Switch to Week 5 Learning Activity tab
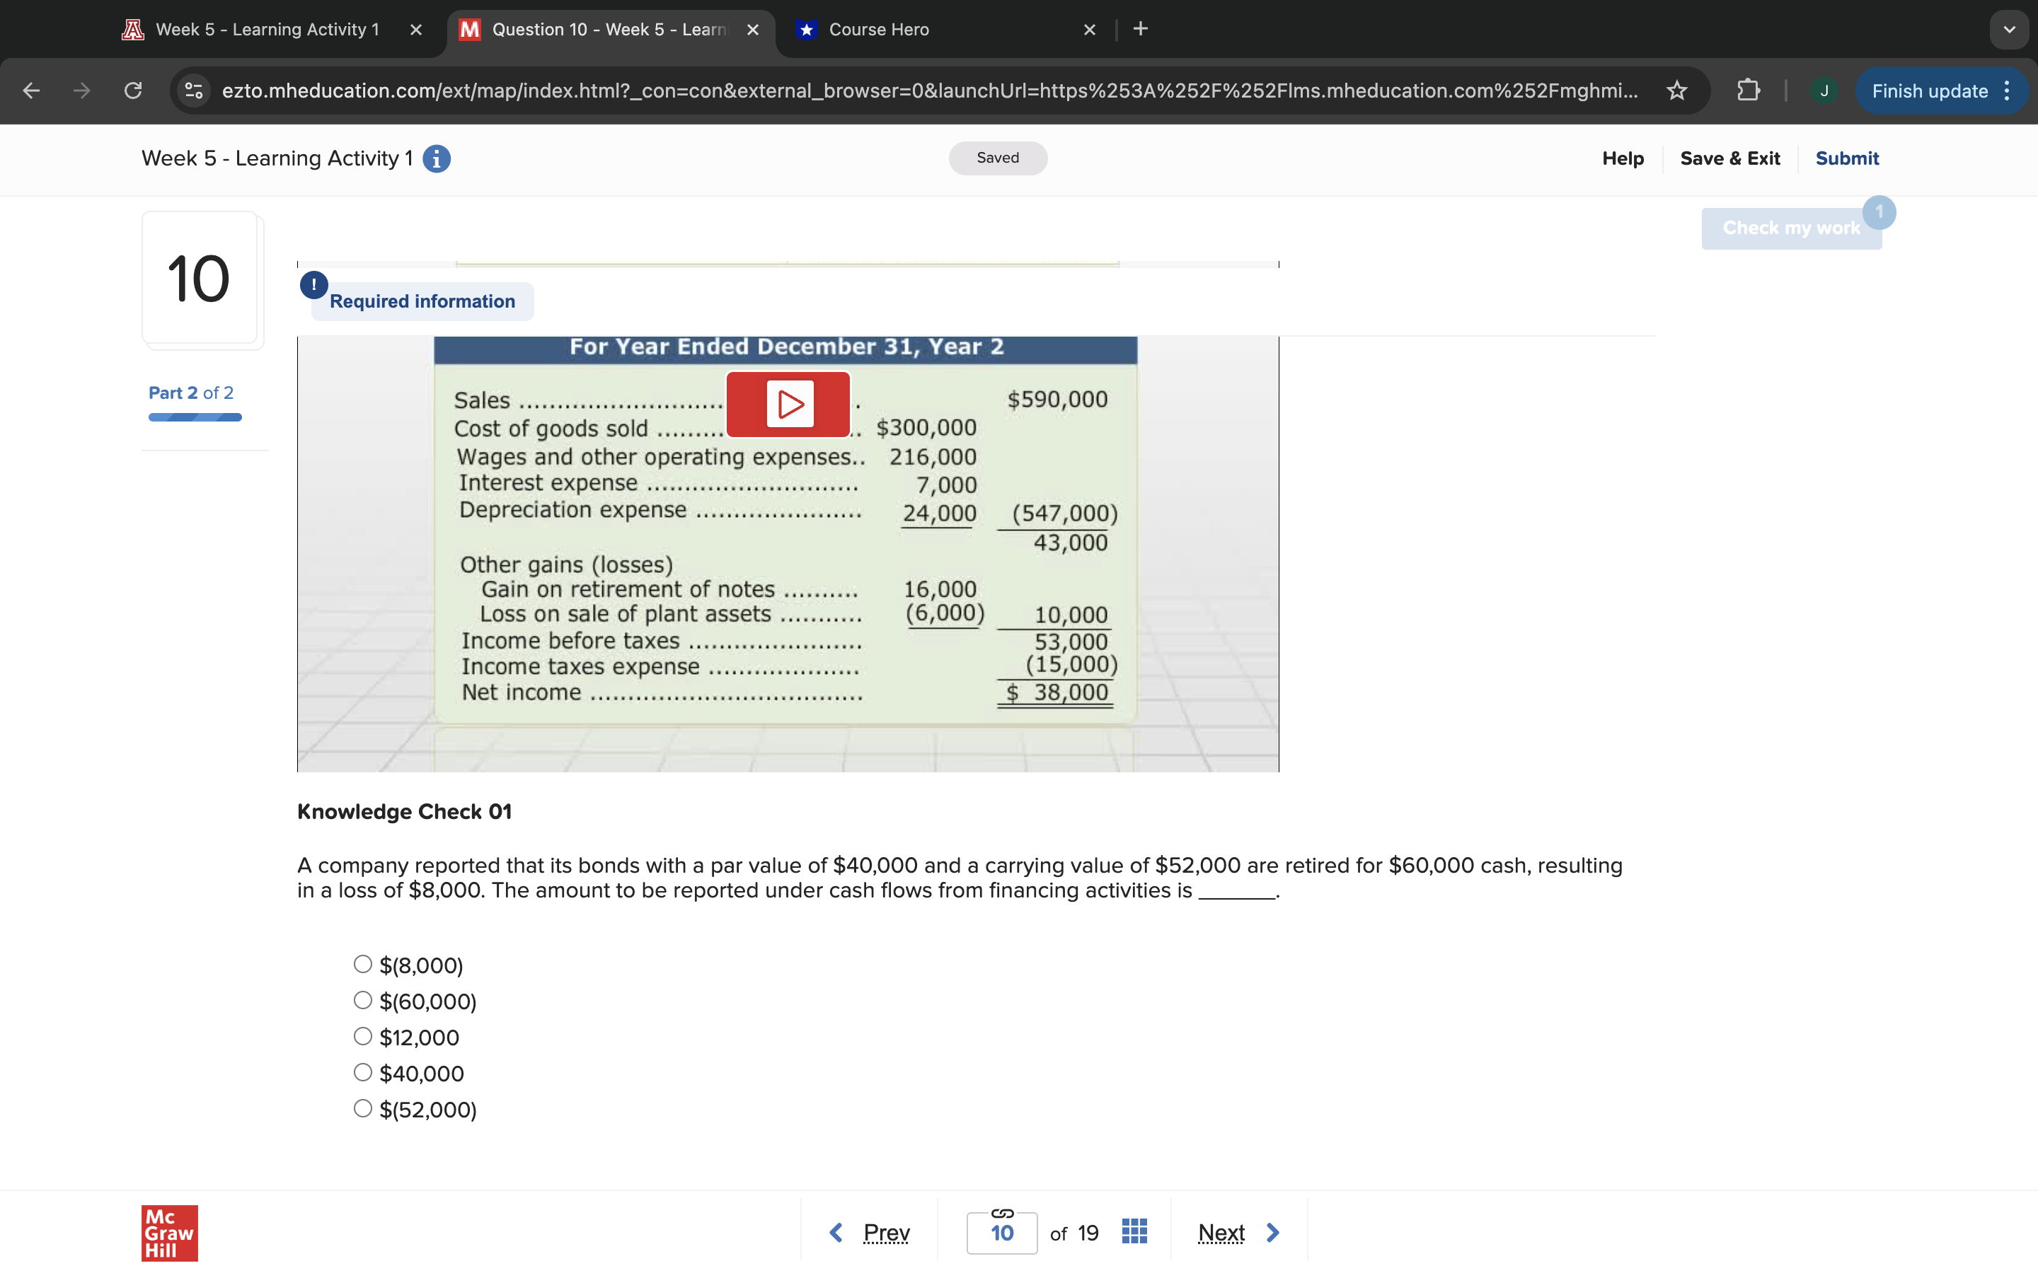This screenshot has width=2038, height=1273. [x=267, y=30]
